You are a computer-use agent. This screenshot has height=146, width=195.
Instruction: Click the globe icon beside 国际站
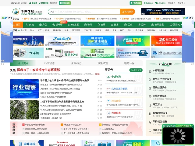tap(171, 25)
